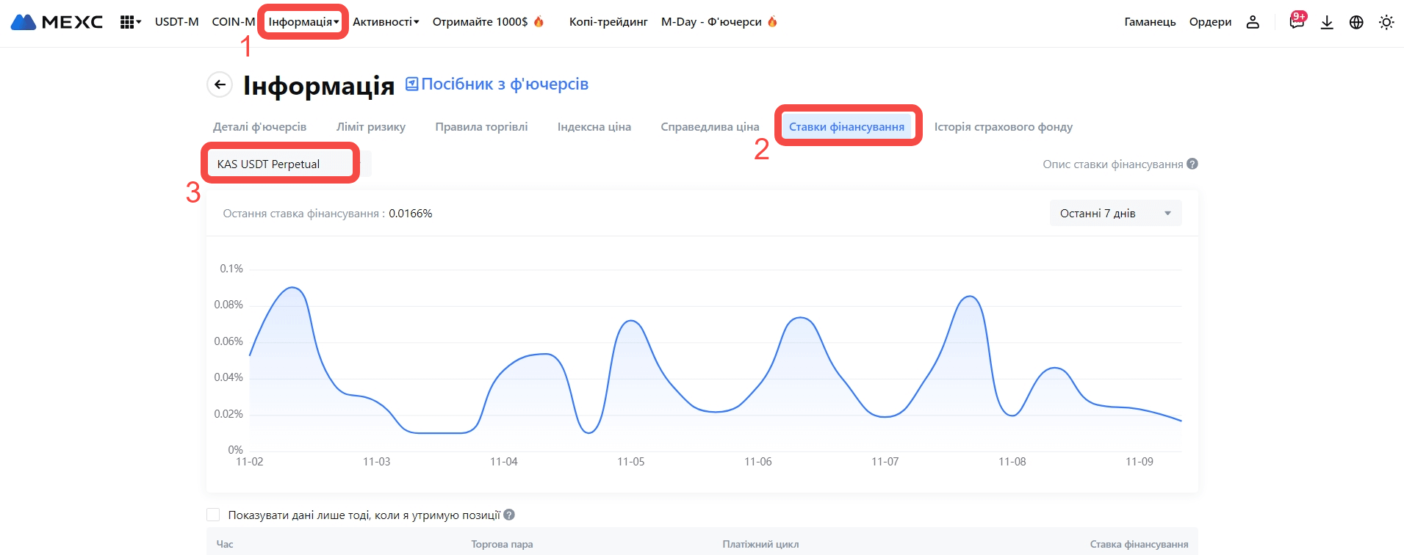Open the messages notification icon
Image resolution: width=1404 pixels, height=555 pixels.
[1297, 22]
